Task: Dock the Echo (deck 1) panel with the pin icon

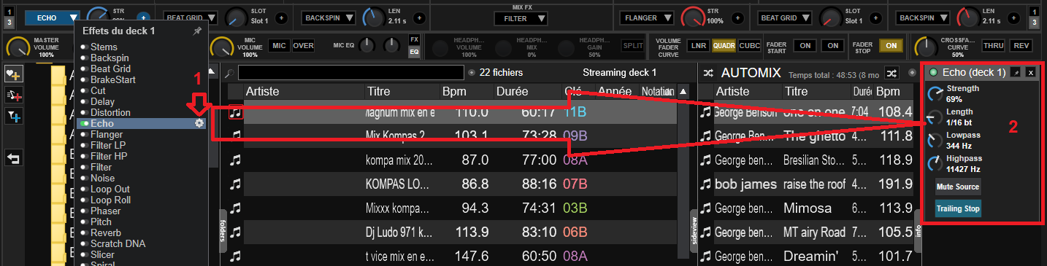Action: click(x=1016, y=73)
